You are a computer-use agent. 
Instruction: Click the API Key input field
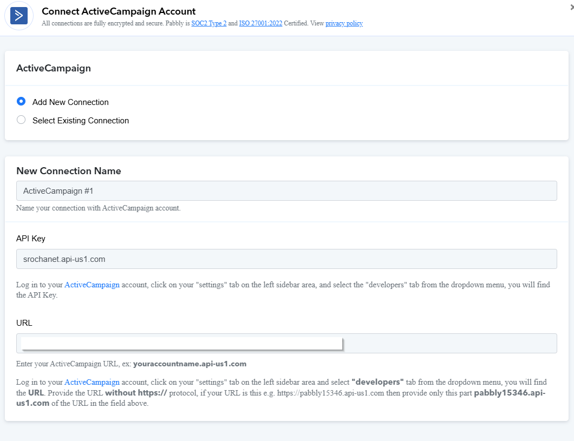(286, 259)
